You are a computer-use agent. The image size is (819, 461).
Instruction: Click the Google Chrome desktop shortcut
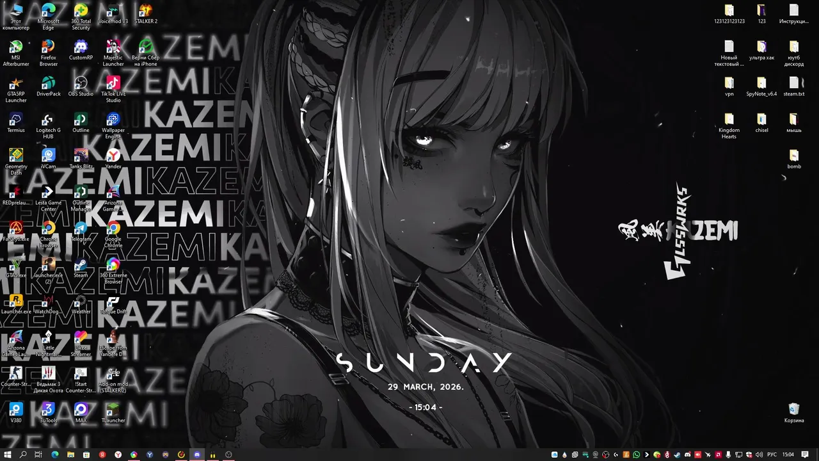pyautogui.click(x=113, y=236)
